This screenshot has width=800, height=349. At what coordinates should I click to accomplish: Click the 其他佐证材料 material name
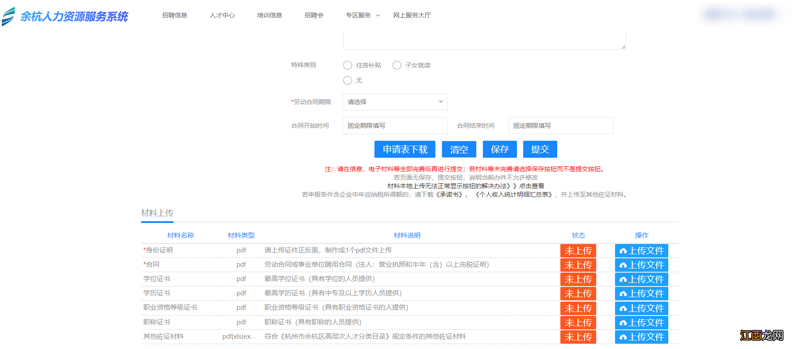163,336
